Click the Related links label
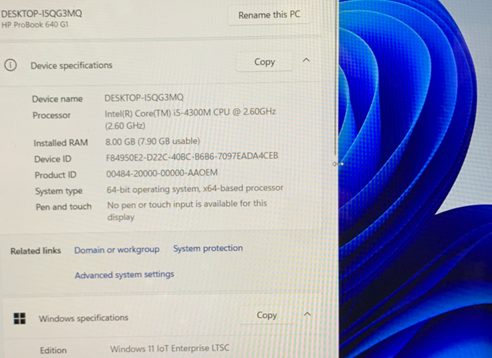Screen dimensions: 492x358 (x=36, y=251)
